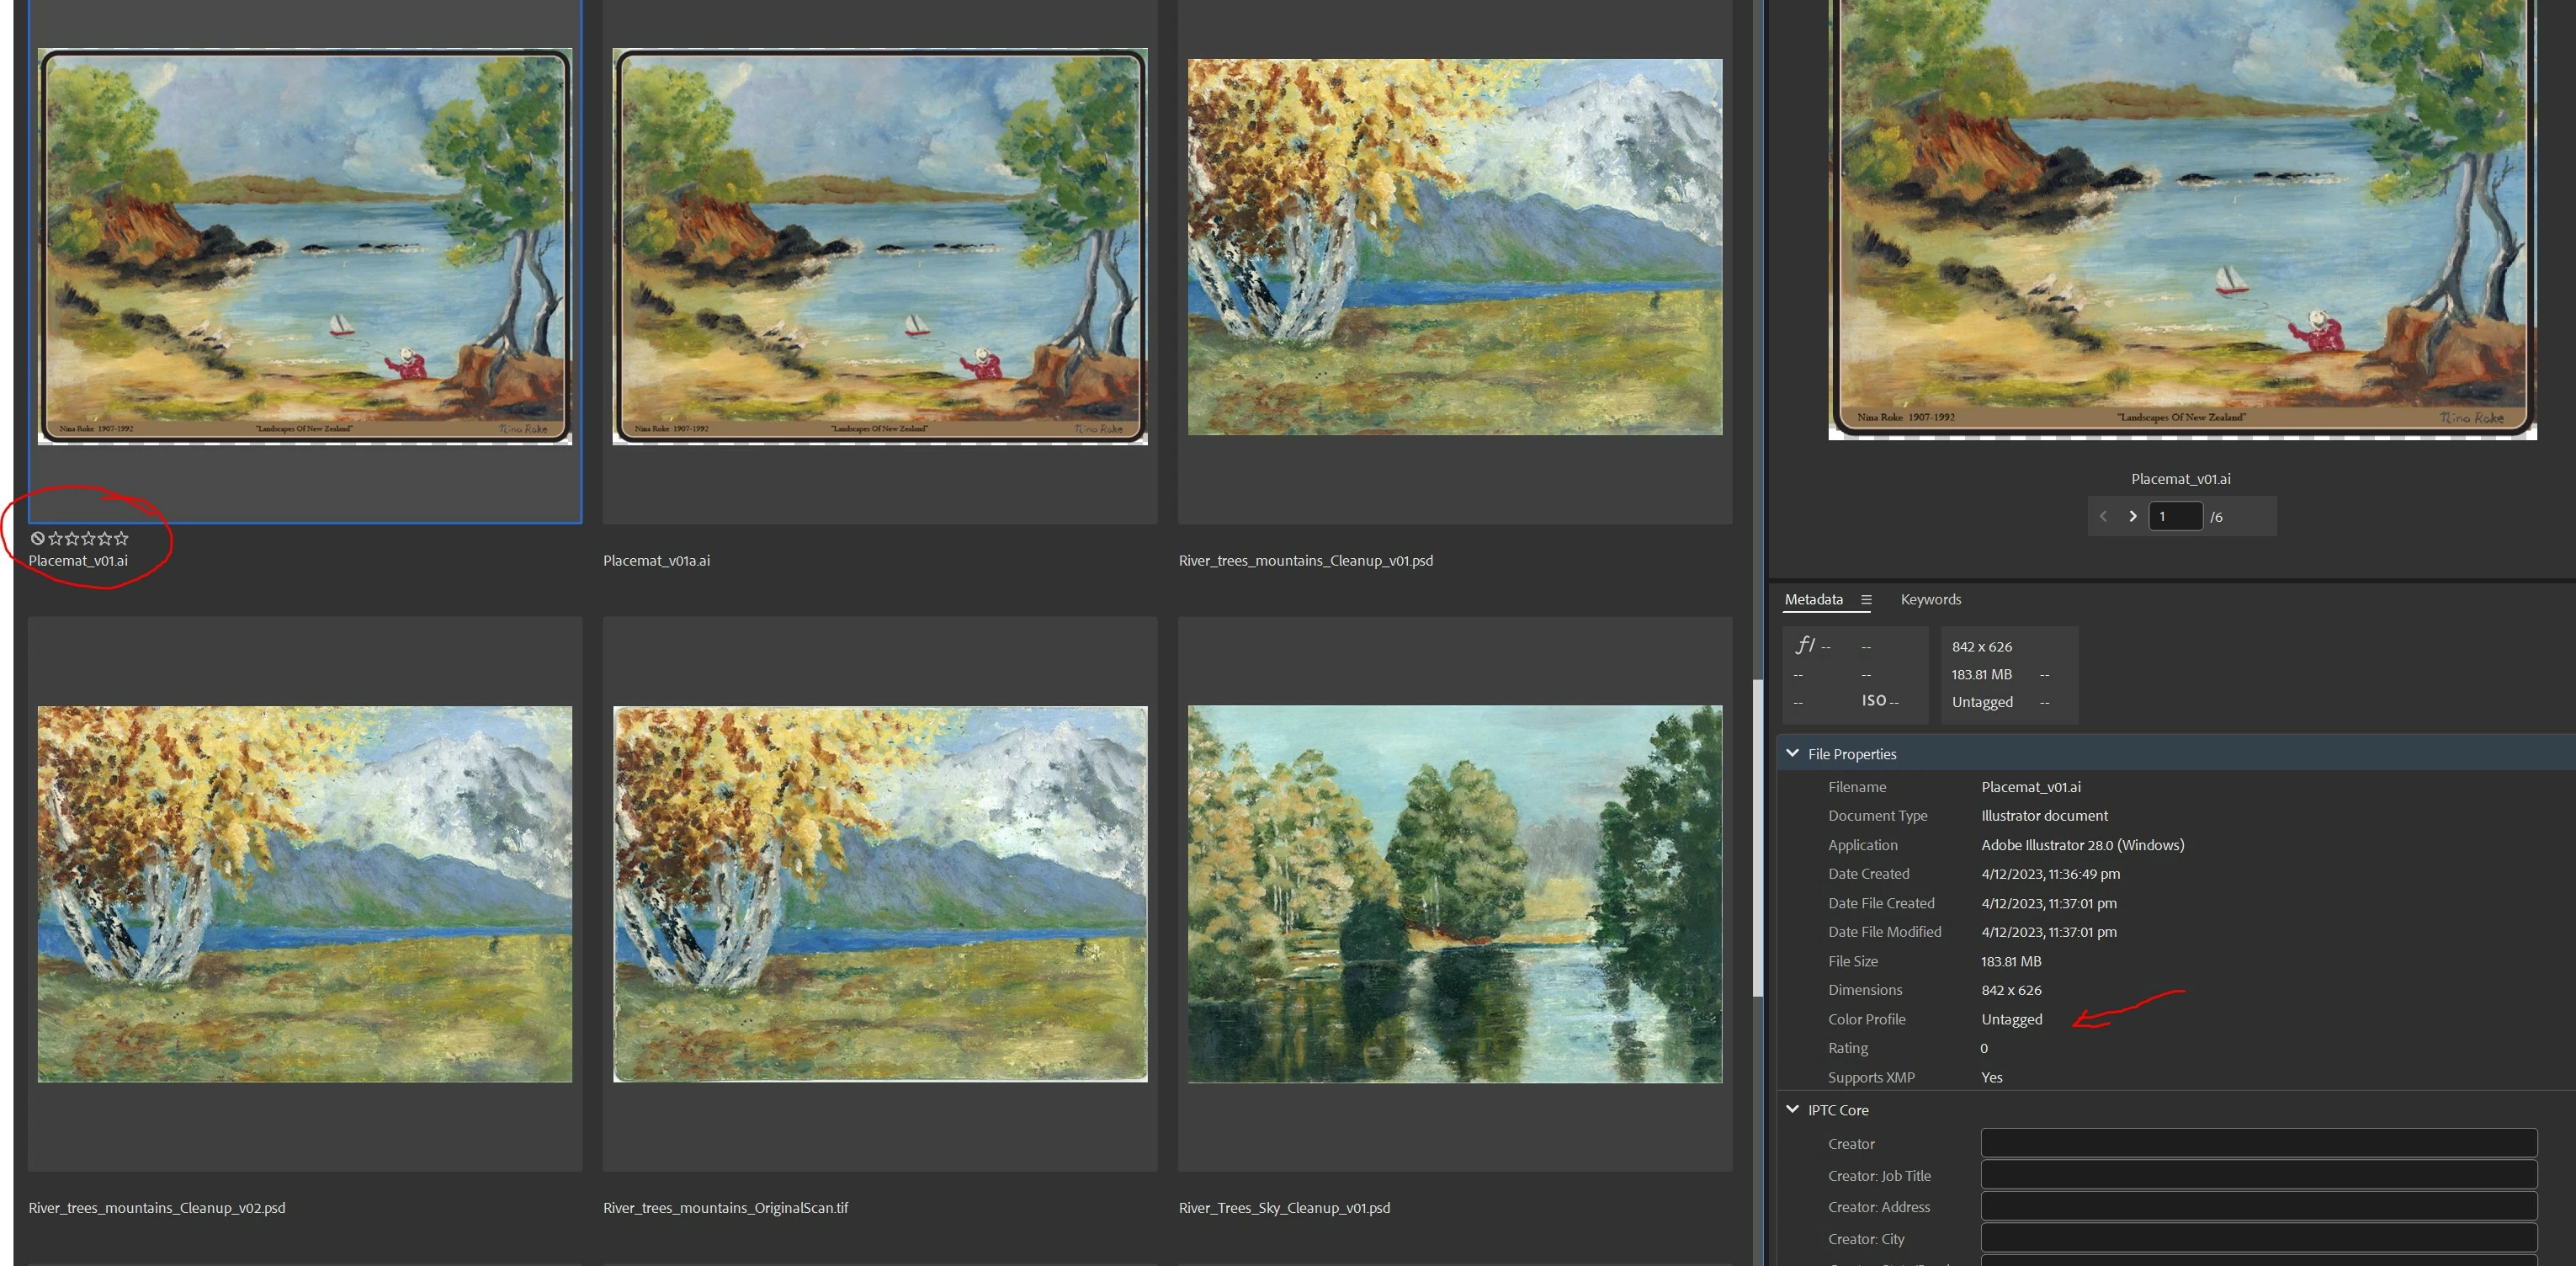Collapse the File Properties section
Image resolution: width=2576 pixels, height=1266 pixels.
[1793, 753]
